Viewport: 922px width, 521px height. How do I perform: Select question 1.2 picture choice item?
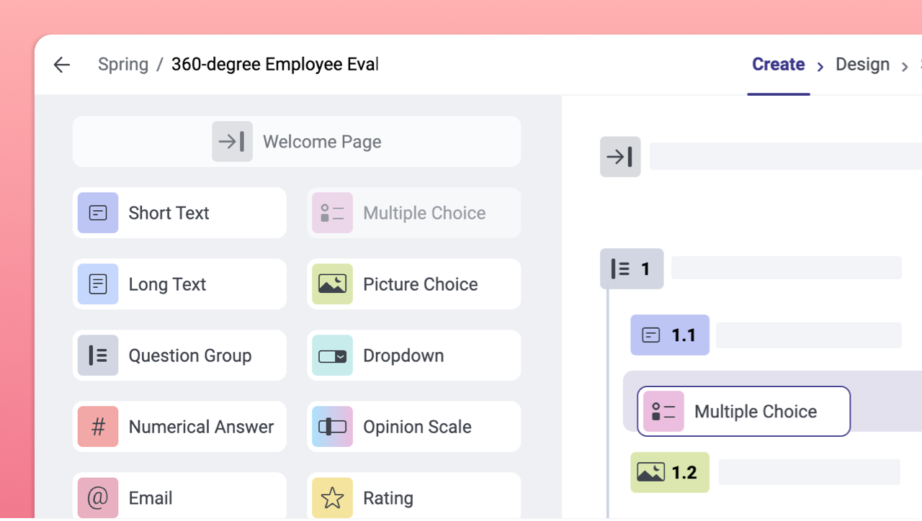(670, 473)
